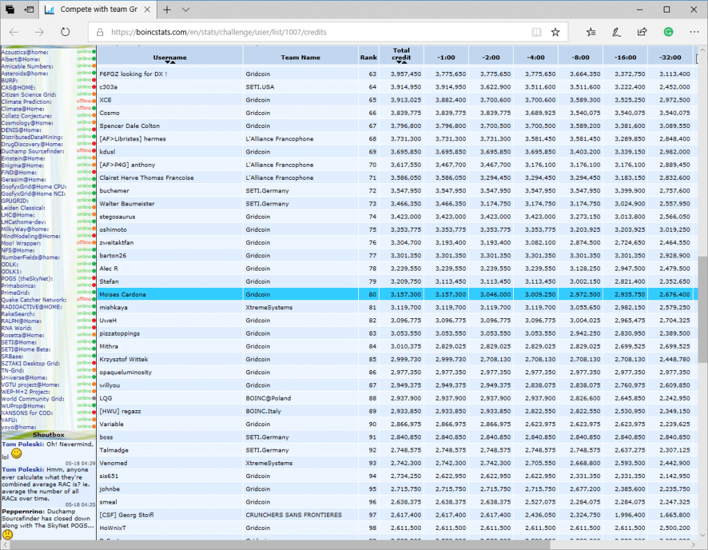The image size is (708, 550).
Task: Open Acoustics@home sidebar link
Action: (x=24, y=53)
